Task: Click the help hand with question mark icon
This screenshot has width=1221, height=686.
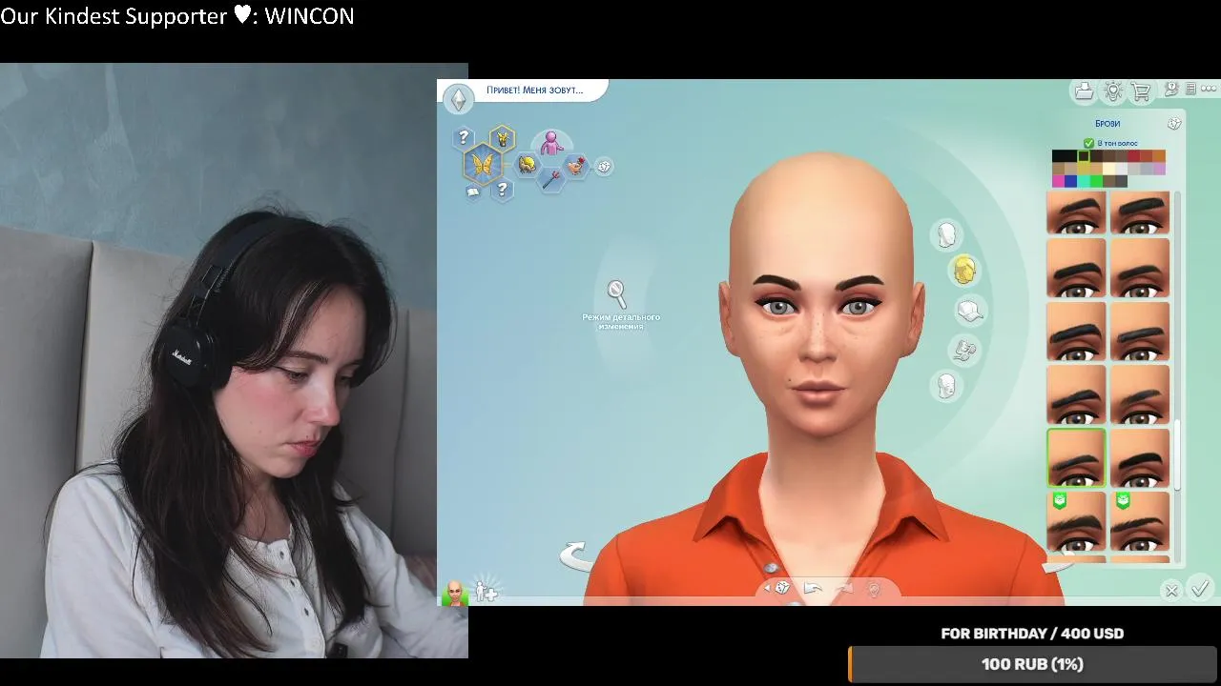Action: click(x=1171, y=90)
